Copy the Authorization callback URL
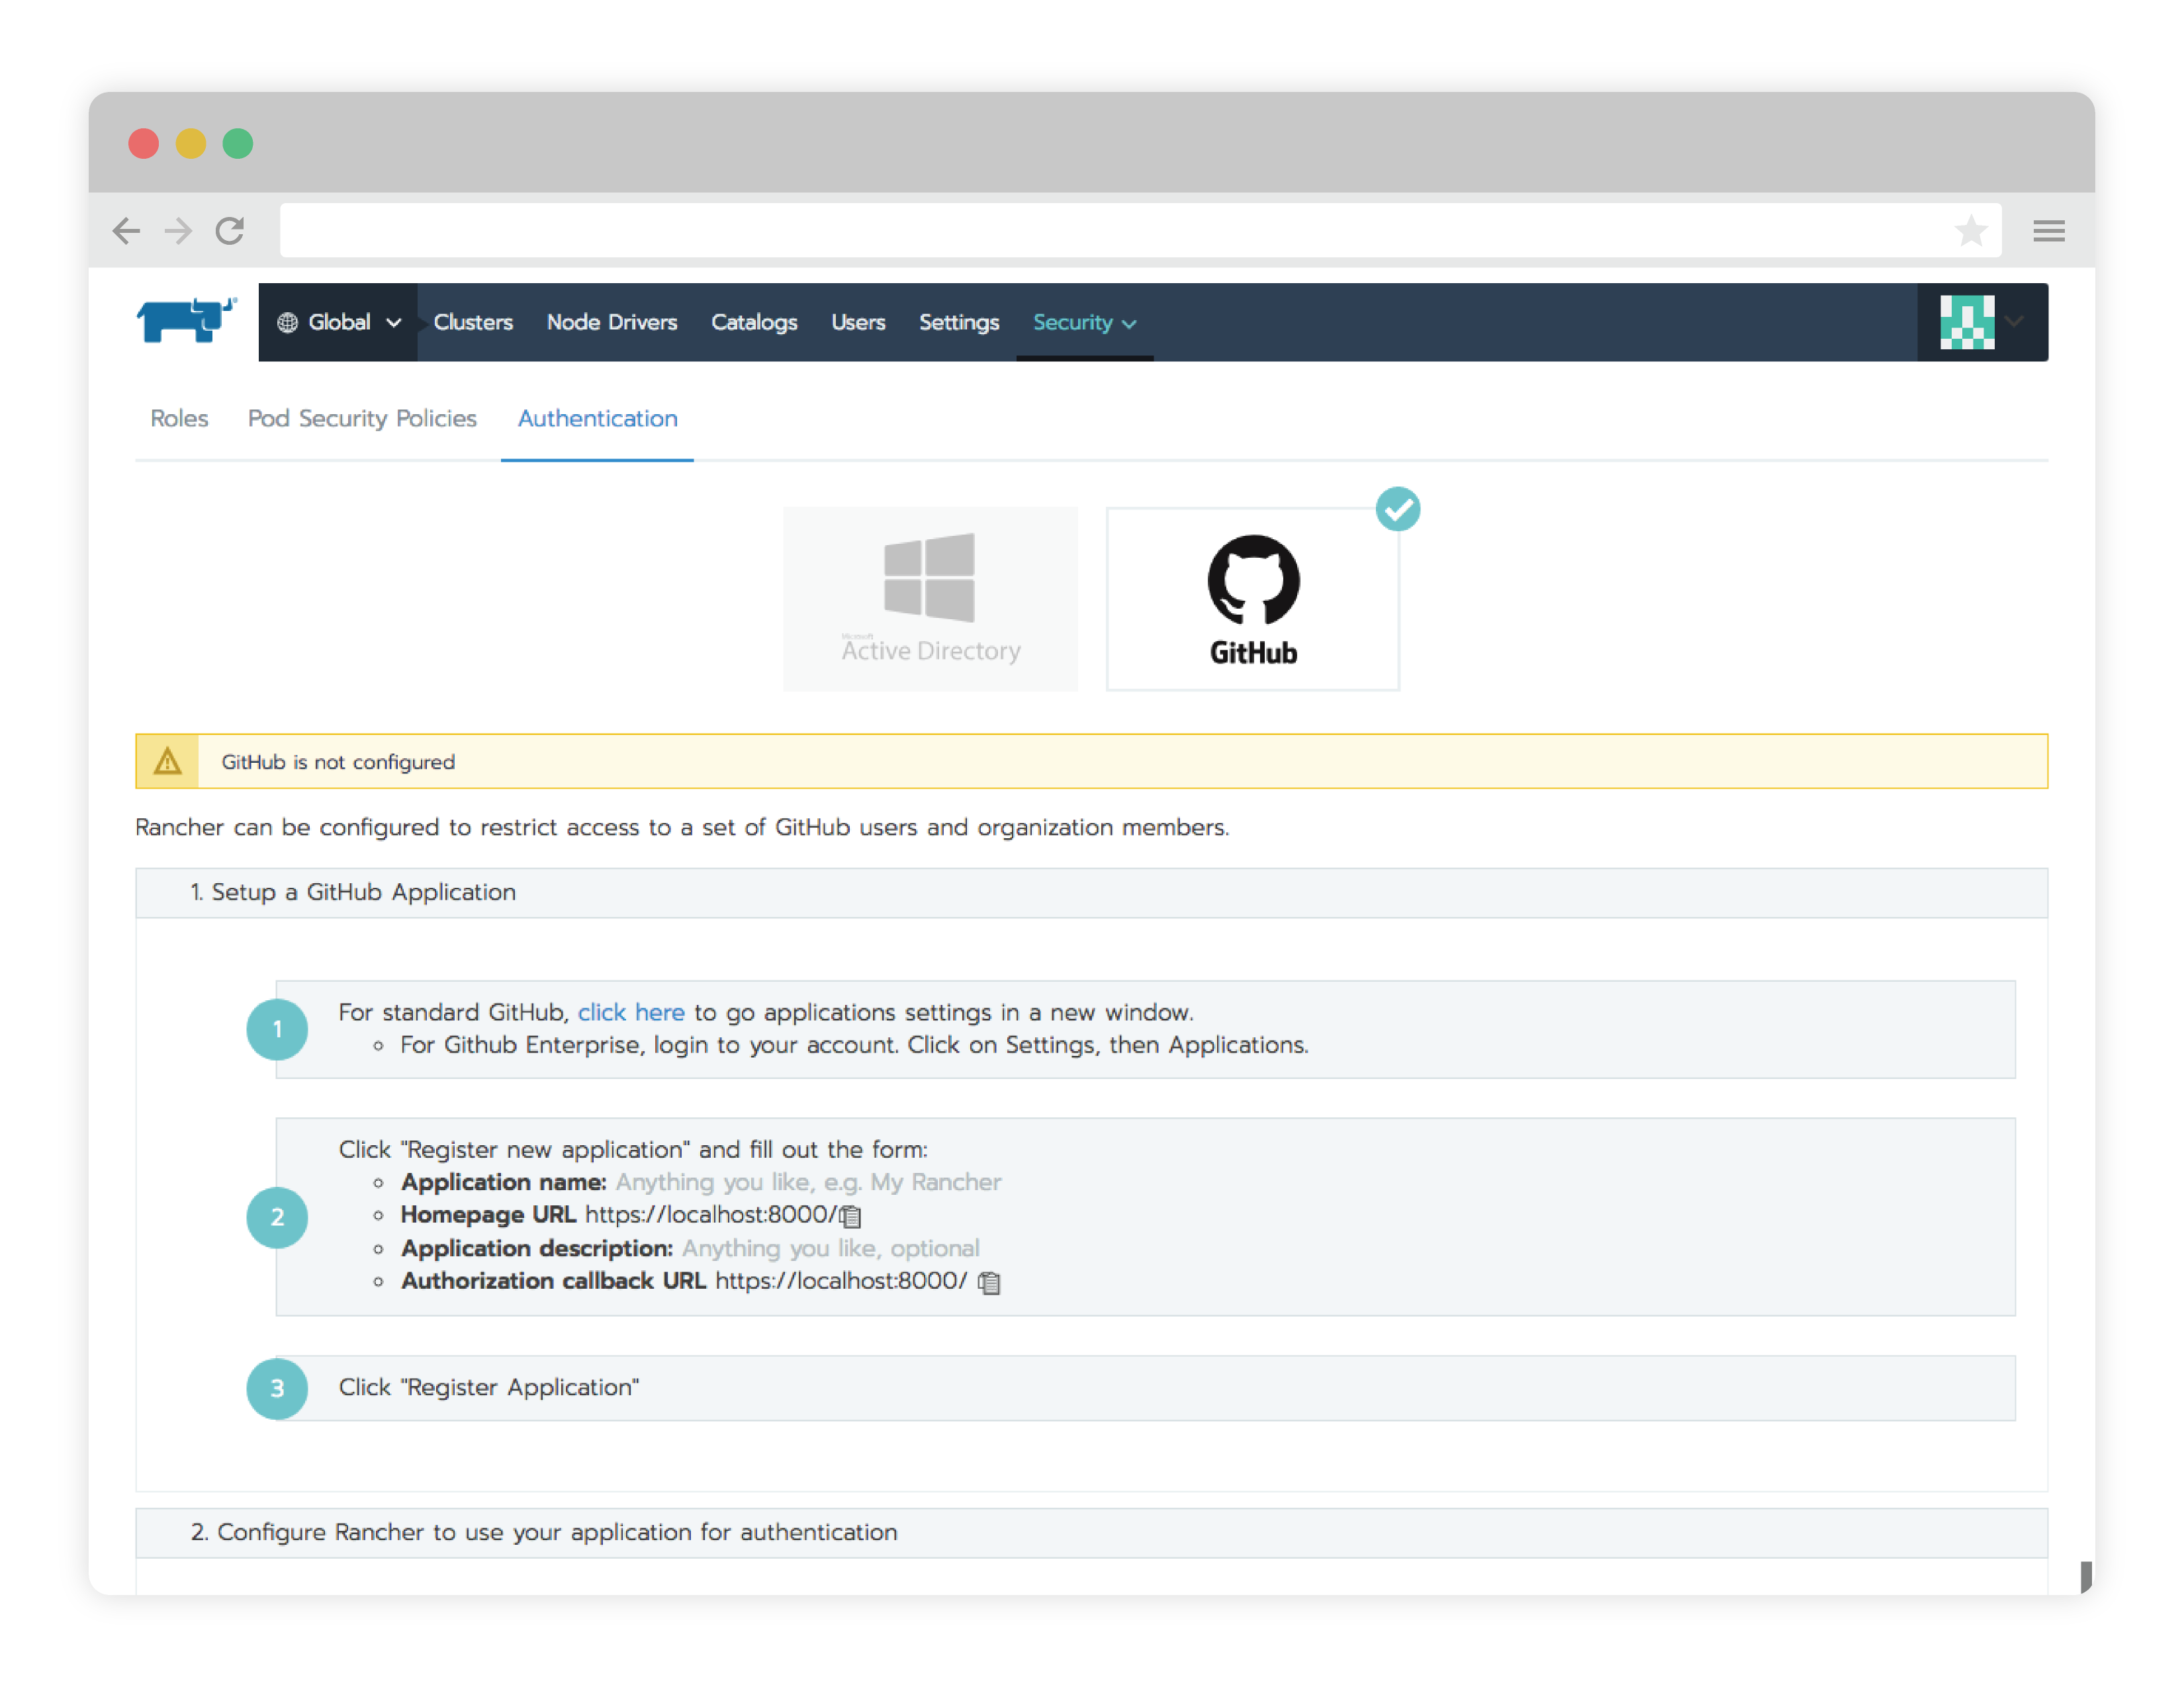Screen dimensions: 2184x1687 (989, 1282)
